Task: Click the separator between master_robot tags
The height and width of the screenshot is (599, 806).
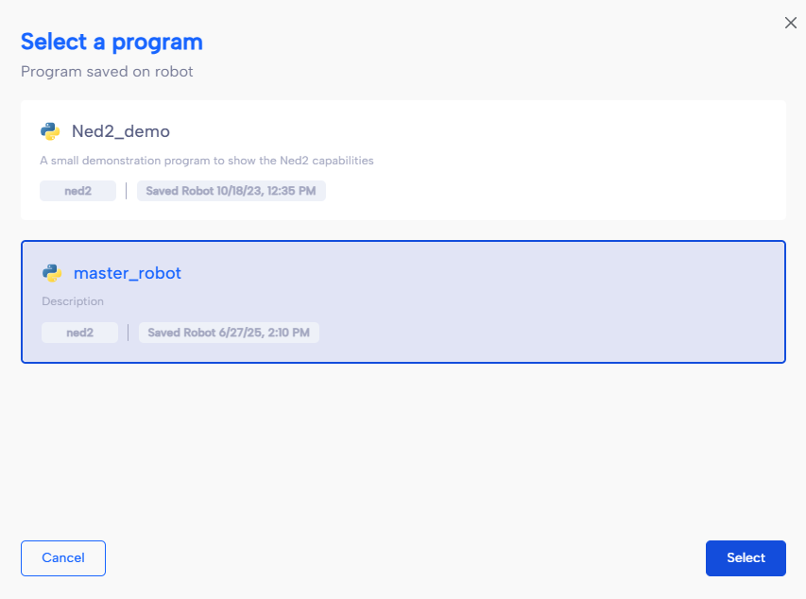Action: coord(128,333)
